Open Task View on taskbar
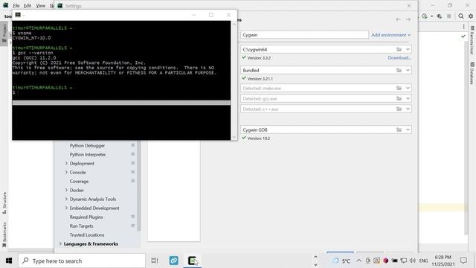 point(155,261)
